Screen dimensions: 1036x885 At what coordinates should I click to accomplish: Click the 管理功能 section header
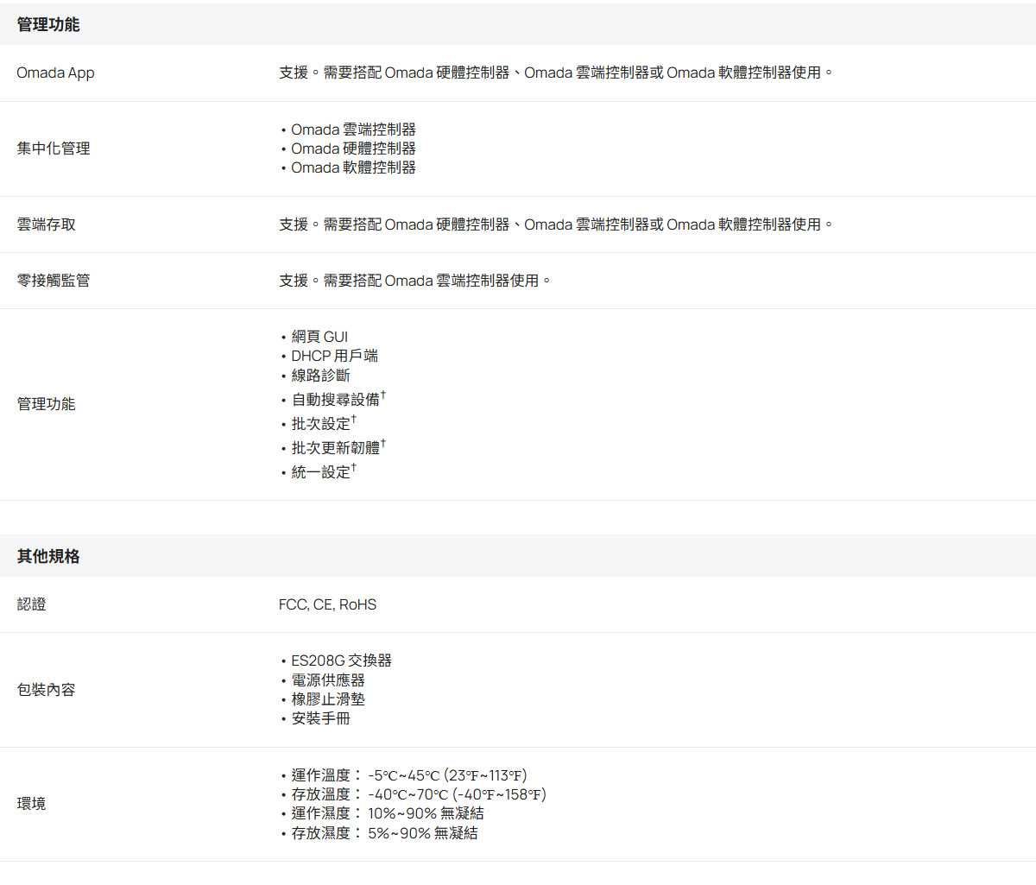click(x=48, y=25)
